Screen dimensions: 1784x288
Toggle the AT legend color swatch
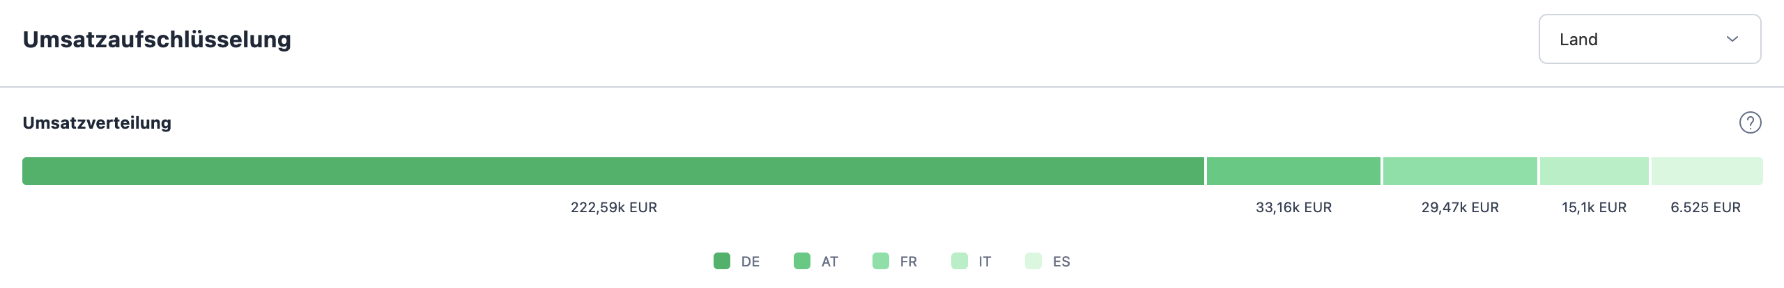[802, 261]
